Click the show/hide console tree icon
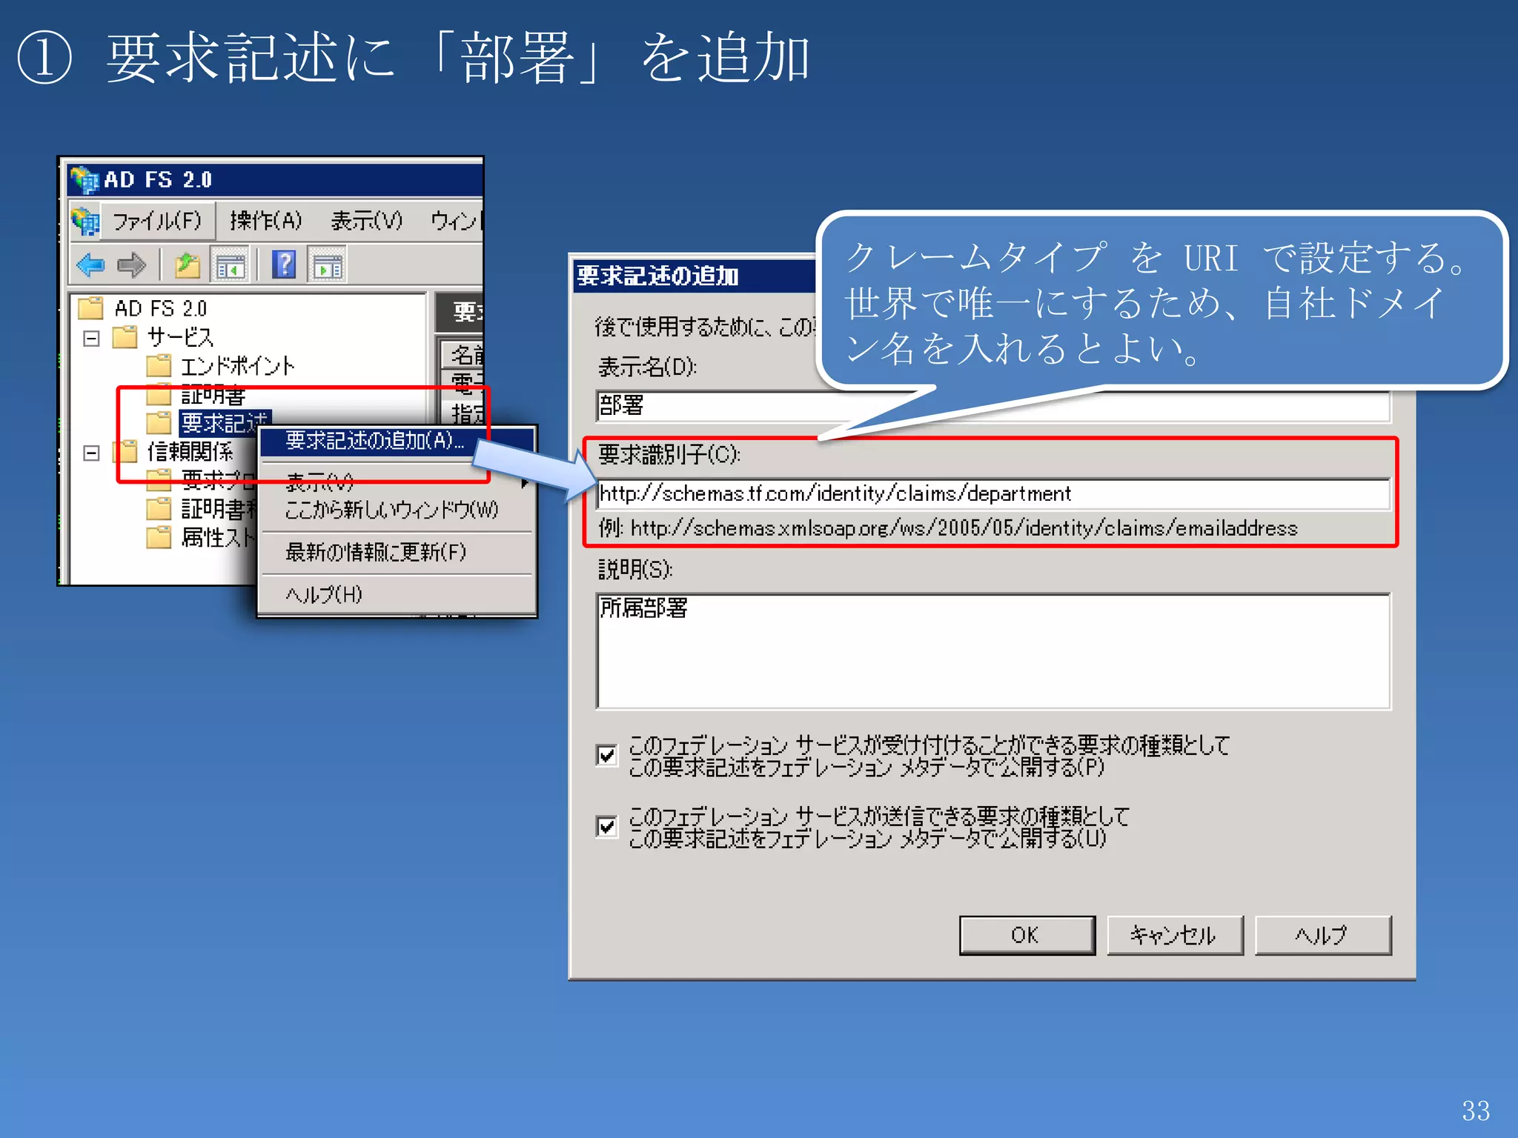 (230, 264)
